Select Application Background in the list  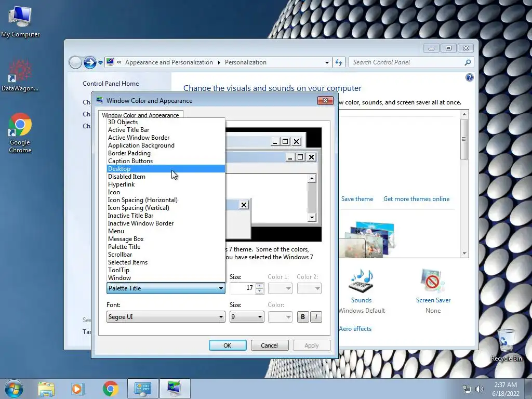pos(166,145)
